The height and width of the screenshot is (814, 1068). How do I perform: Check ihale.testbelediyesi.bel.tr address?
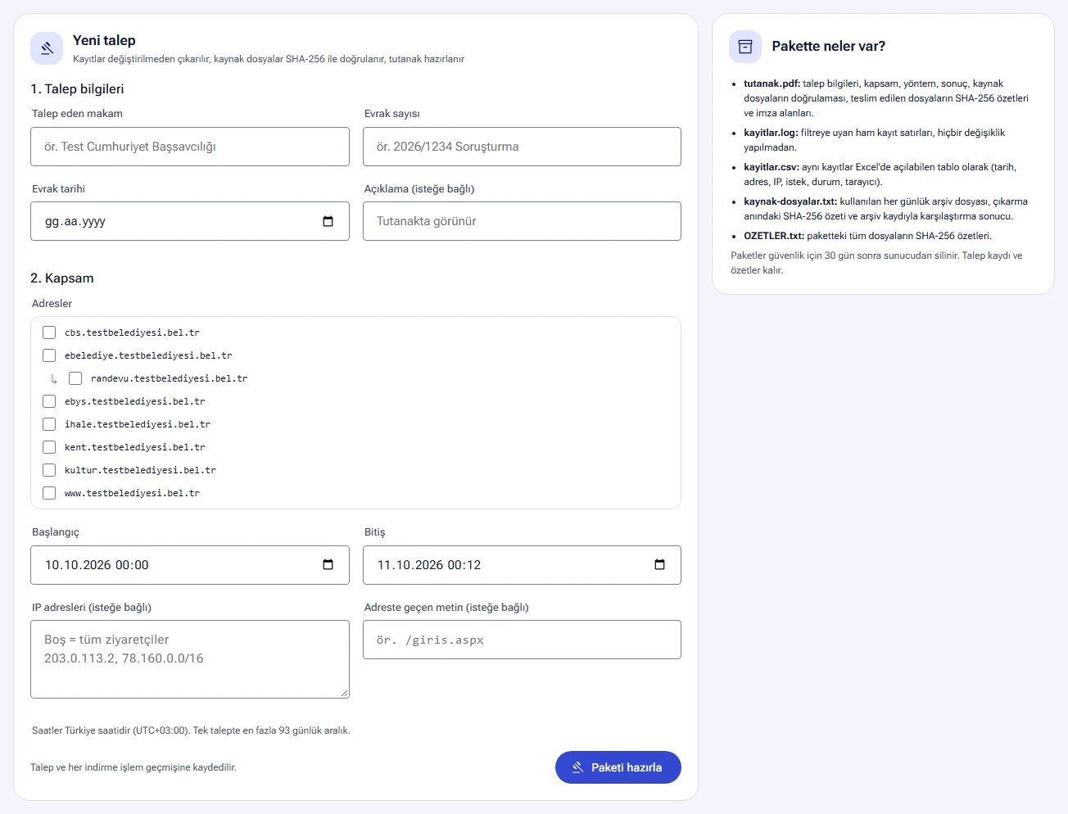point(49,424)
